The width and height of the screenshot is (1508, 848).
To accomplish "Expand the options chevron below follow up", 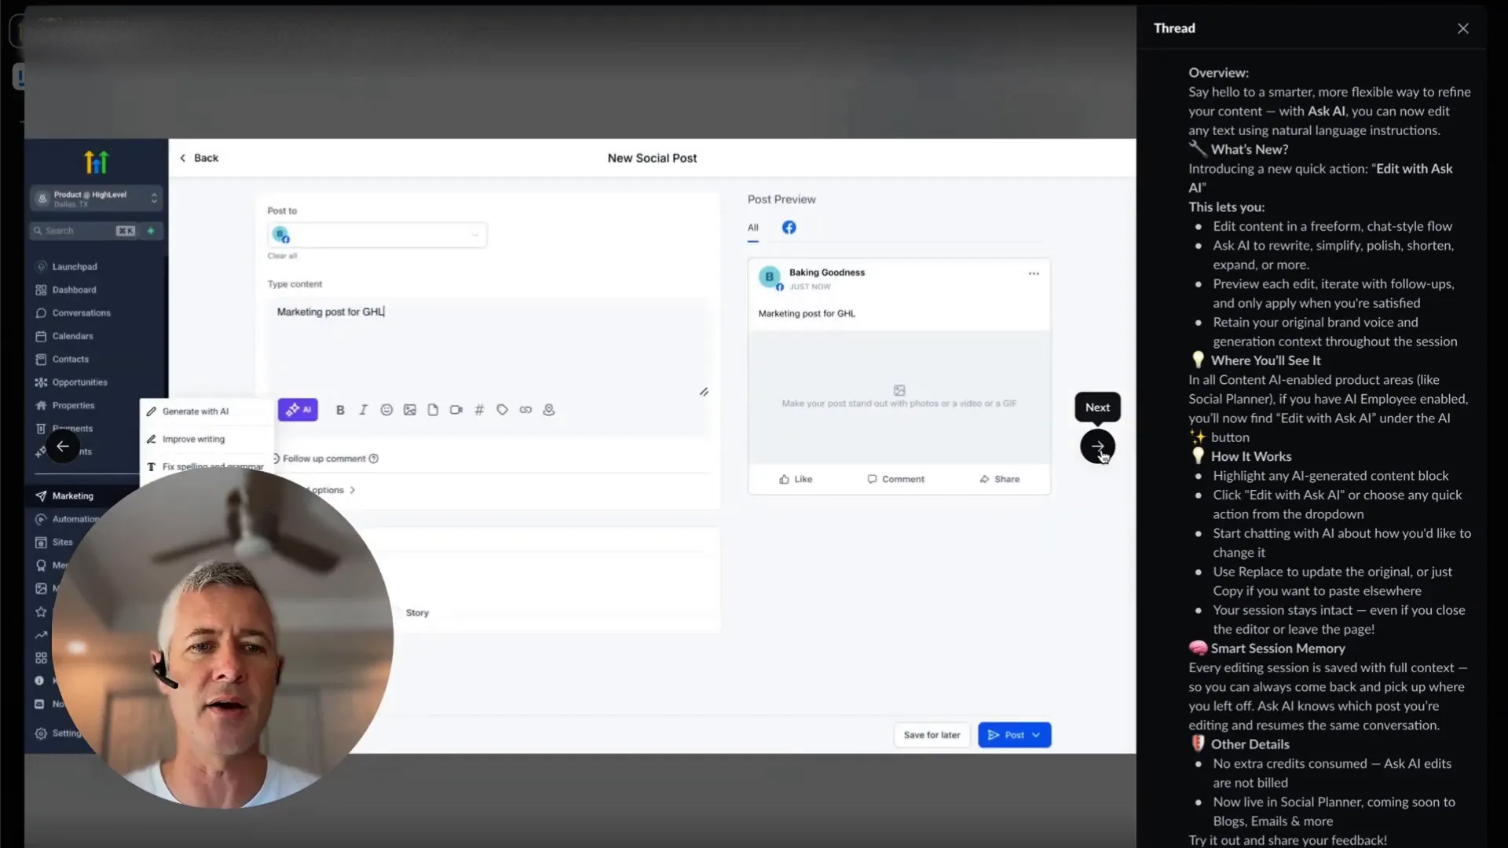I will tap(353, 490).
